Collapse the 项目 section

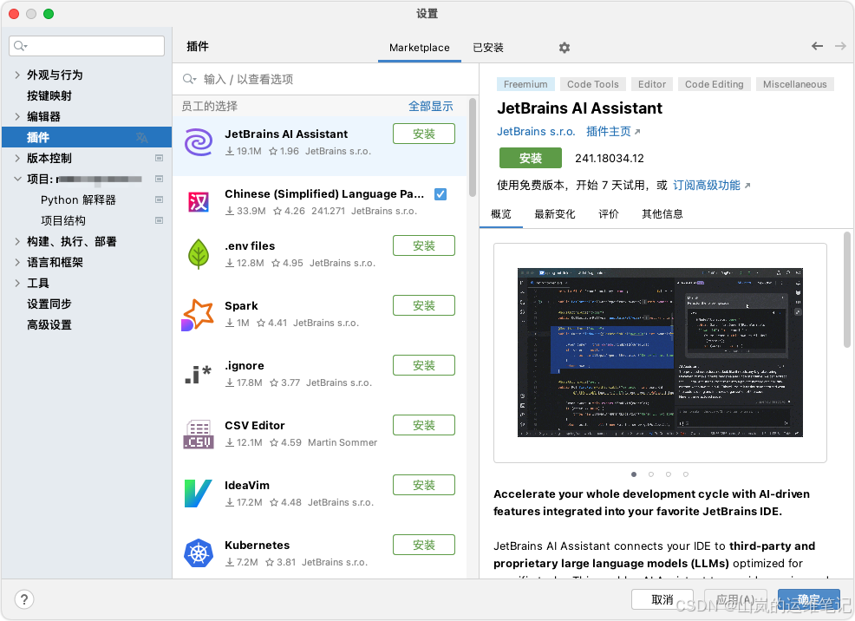[17, 179]
